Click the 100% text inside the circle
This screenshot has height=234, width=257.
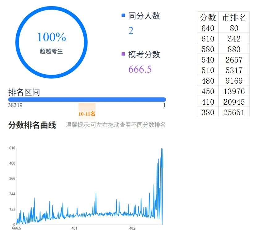coord(52,37)
